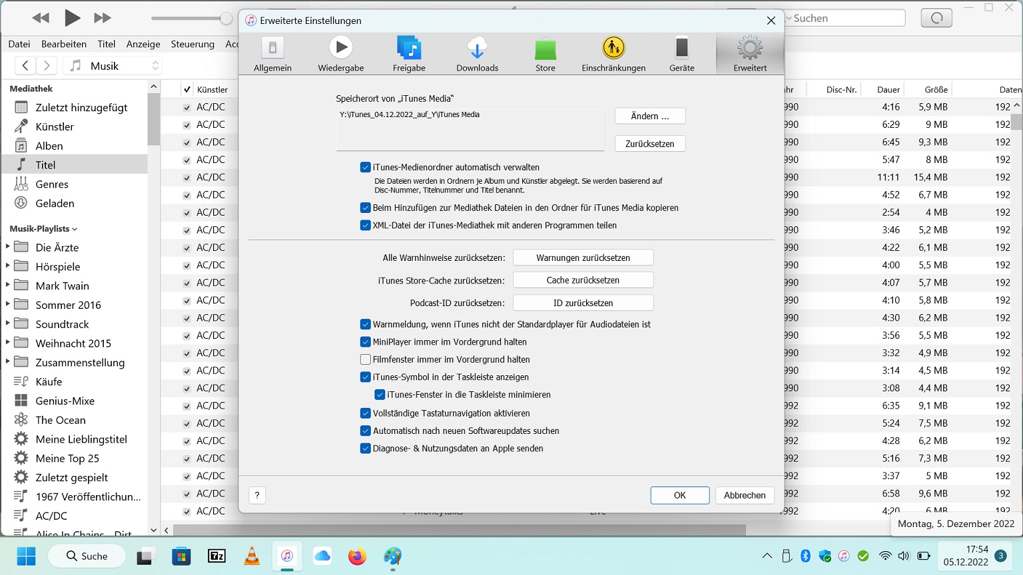This screenshot has height=575, width=1023.
Task: Expand the Weihnacht 2015 playlist folder
Action: [7, 343]
